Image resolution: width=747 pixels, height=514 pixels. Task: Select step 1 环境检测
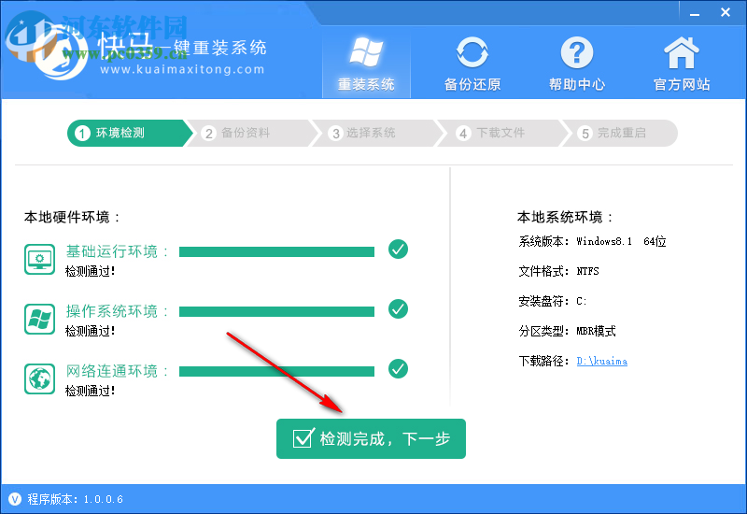(129, 133)
